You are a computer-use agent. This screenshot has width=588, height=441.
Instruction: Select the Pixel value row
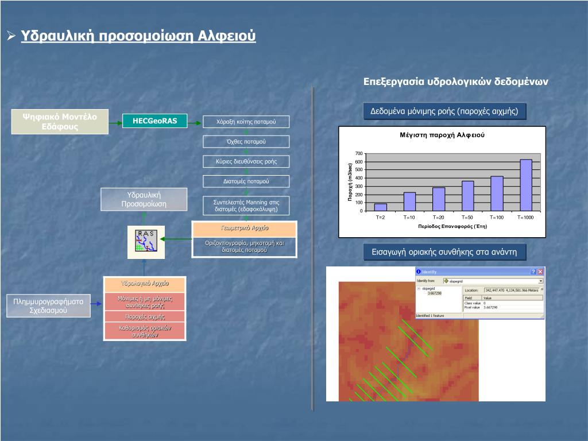503,307
